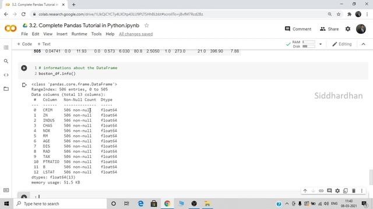Open the cell editor settings gear
Screen dimensions: 373x209
337,190
